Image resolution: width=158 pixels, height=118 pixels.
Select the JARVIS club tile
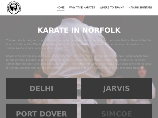click(117, 89)
